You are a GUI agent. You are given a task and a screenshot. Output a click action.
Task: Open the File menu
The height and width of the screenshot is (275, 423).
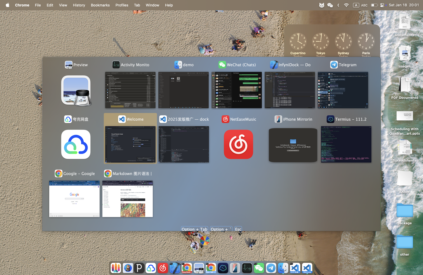click(38, 5)
